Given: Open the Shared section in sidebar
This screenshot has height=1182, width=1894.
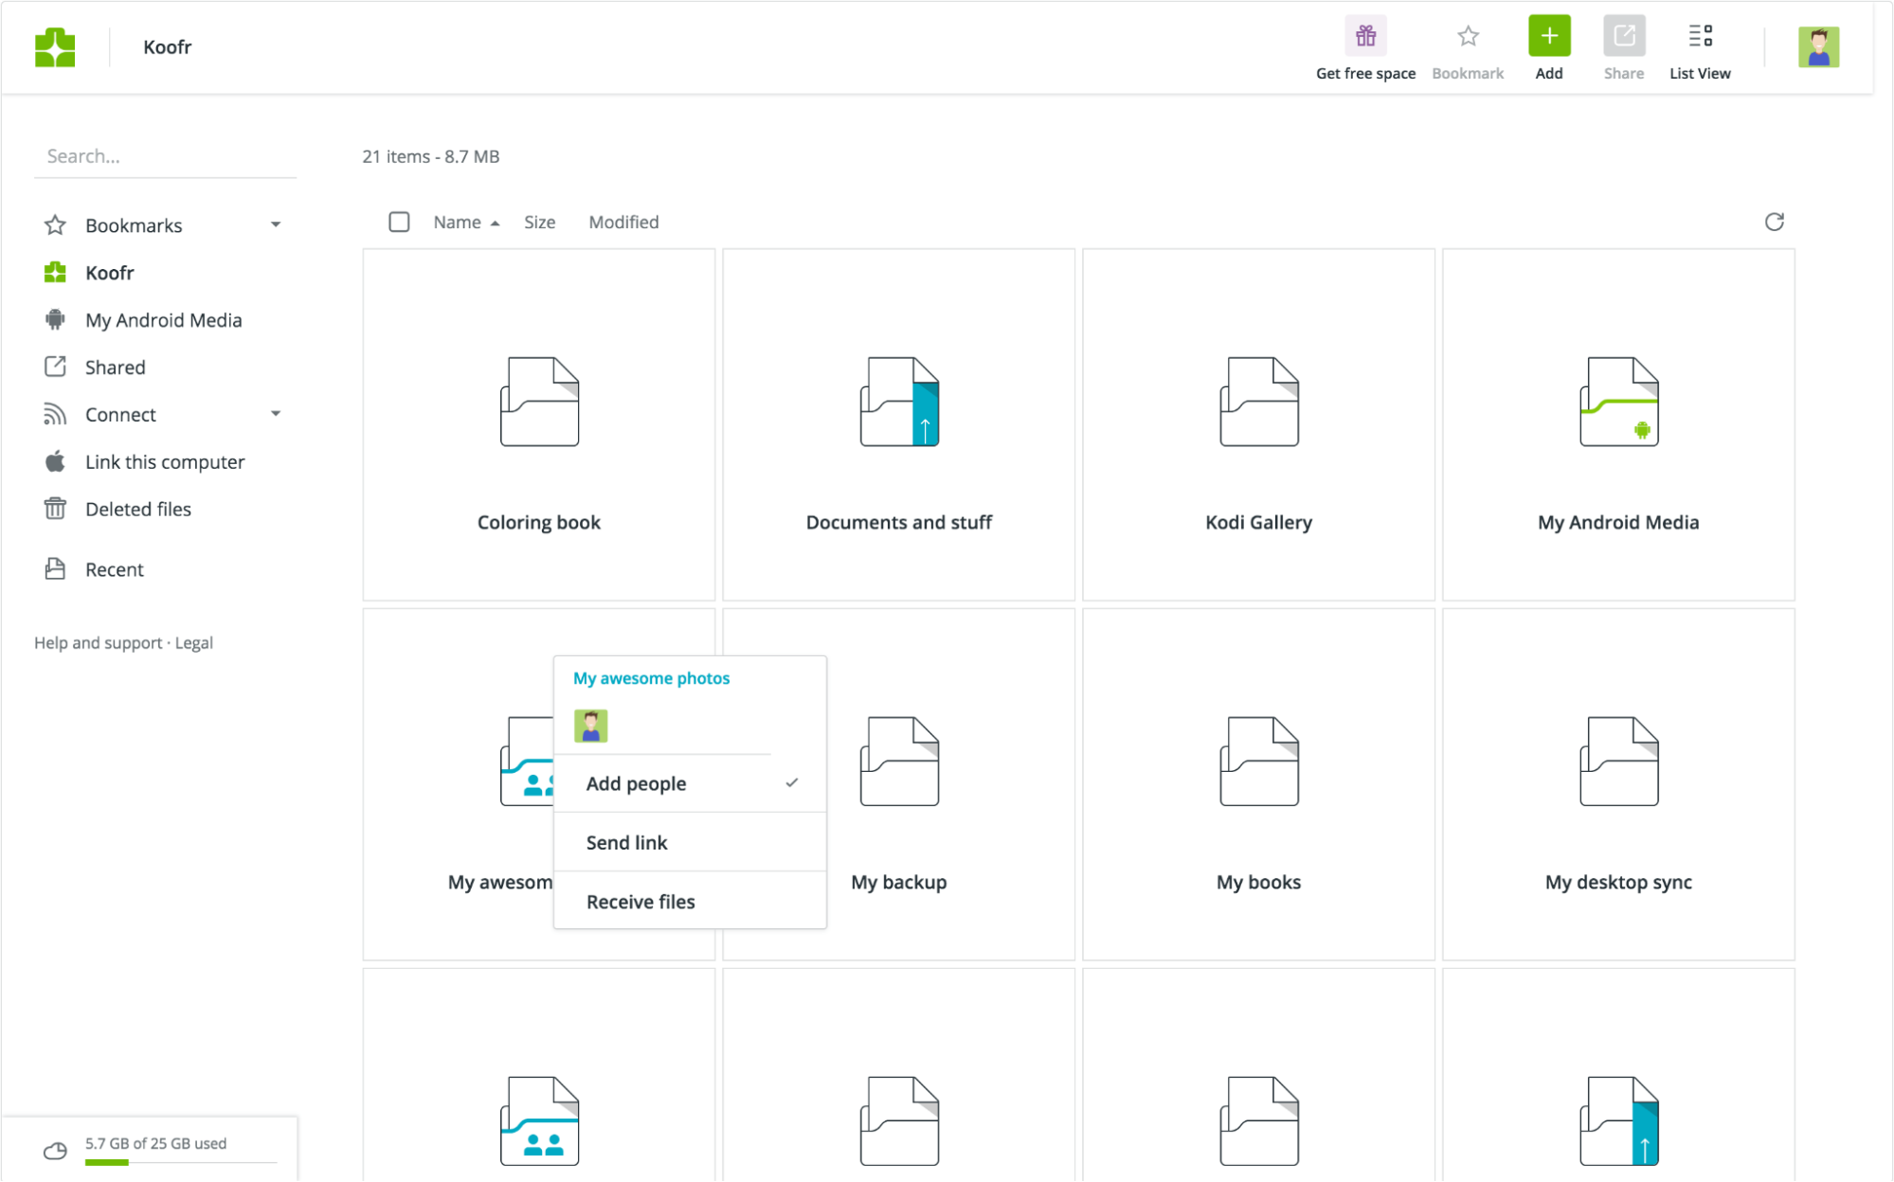Looking at the screenshot, I should [116, 367].
